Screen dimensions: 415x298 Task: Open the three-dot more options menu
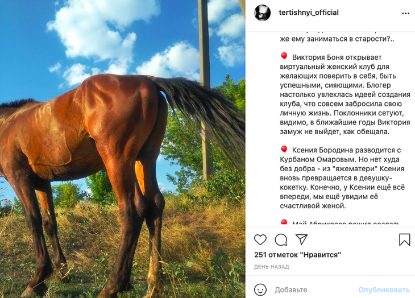tap(405, 13)
